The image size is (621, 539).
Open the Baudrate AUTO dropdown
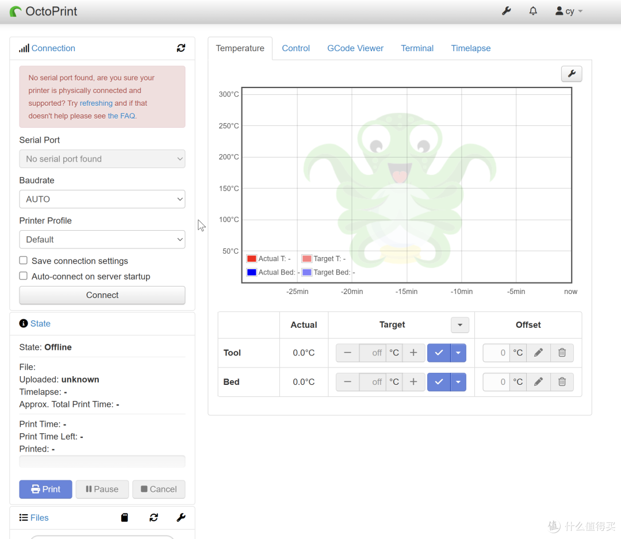tap(102, 199)
